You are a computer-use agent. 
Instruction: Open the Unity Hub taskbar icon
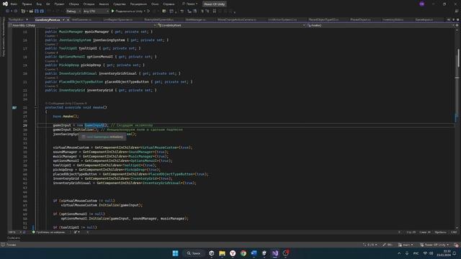pyautogui.click(x=211, y=253)
